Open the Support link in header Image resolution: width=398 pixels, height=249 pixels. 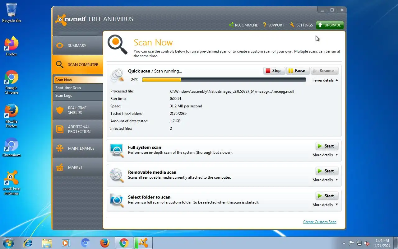click(273, 25)
